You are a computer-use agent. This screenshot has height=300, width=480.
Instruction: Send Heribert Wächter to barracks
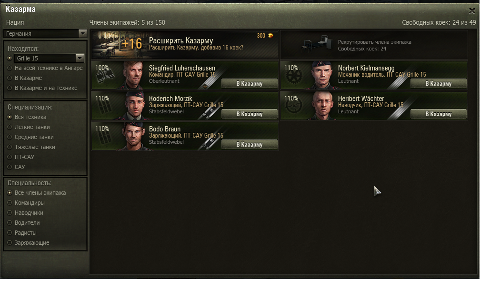pos(439,114)
